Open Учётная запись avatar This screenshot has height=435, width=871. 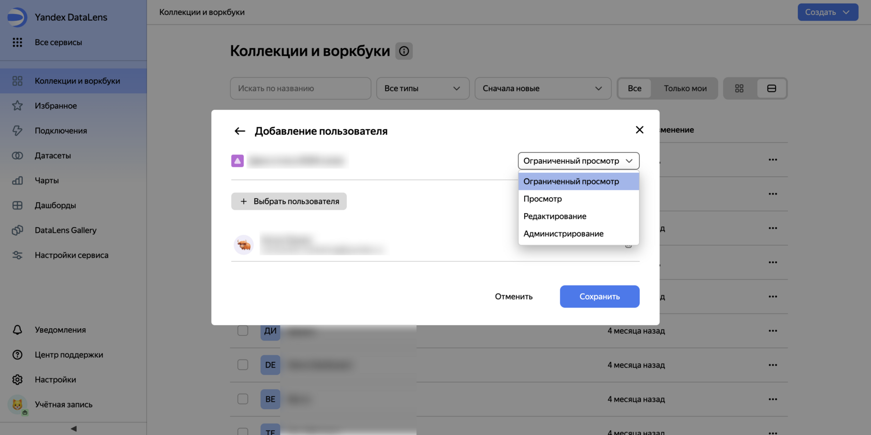[x=18, y=404]
